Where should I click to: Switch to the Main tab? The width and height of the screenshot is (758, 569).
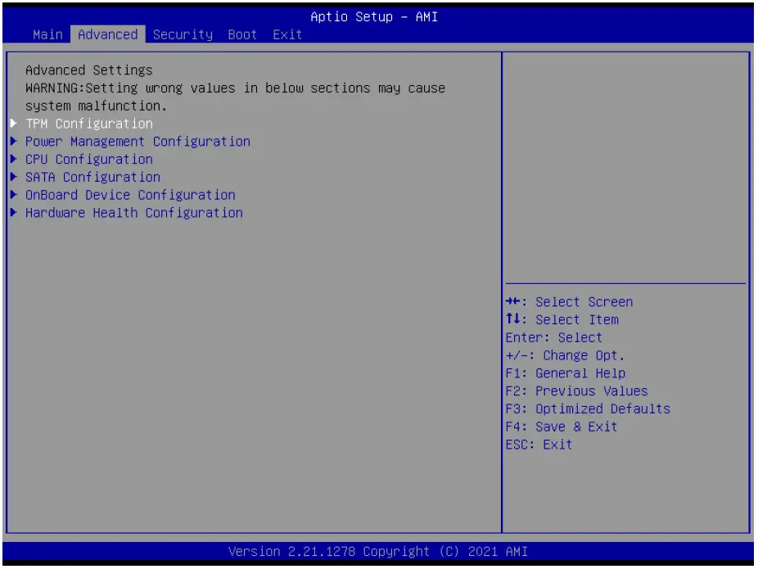pos(47,34)
